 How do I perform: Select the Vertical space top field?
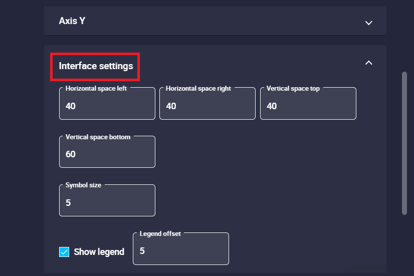click(x=308, y=106)
